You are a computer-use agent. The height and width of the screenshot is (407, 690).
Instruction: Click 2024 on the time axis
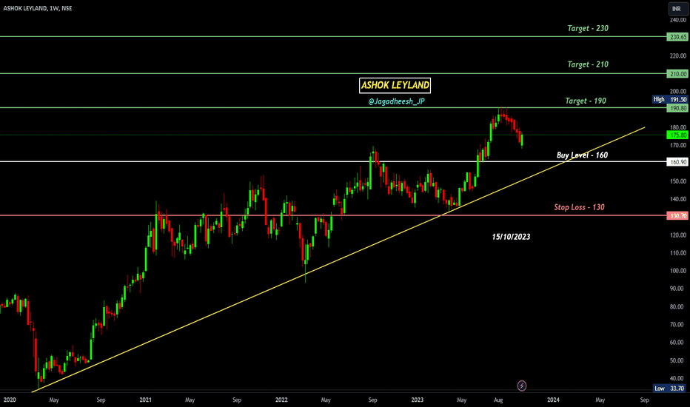(x=553, y=400)
